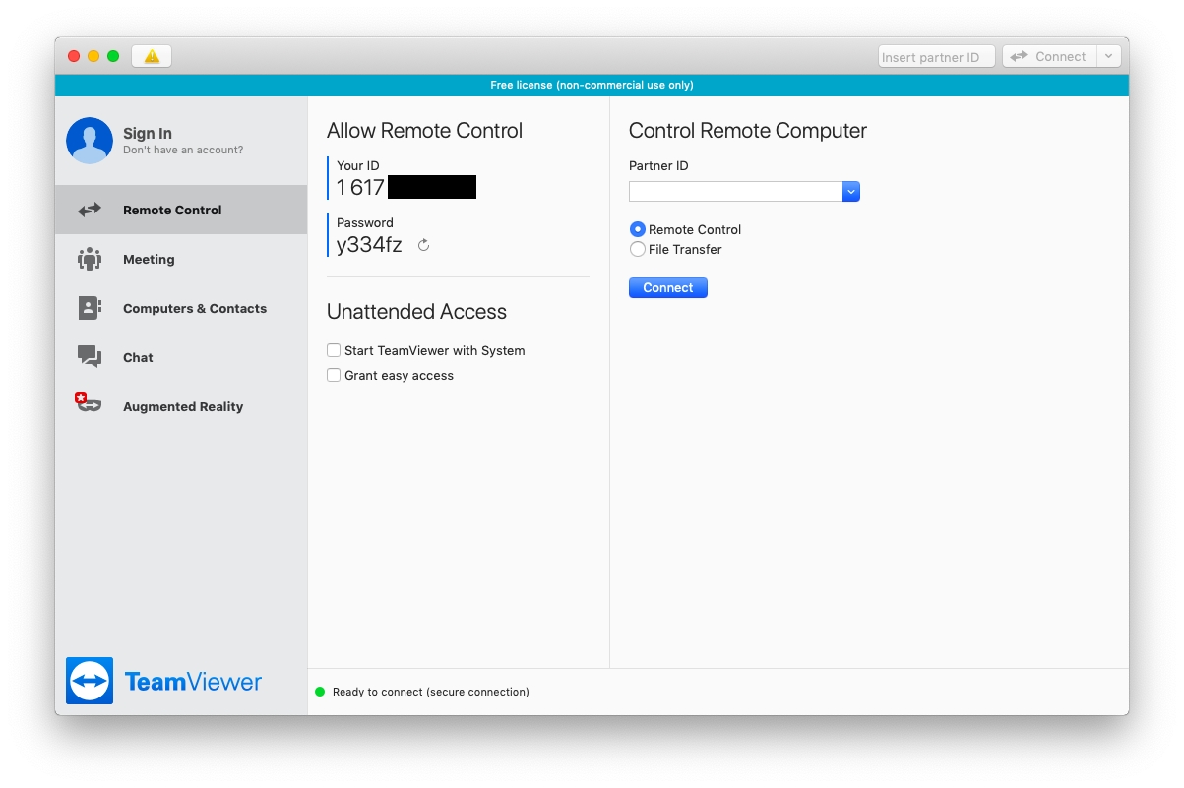Select the File Transfer radio button
The image size is (1184, 788).
pos(637,250)
